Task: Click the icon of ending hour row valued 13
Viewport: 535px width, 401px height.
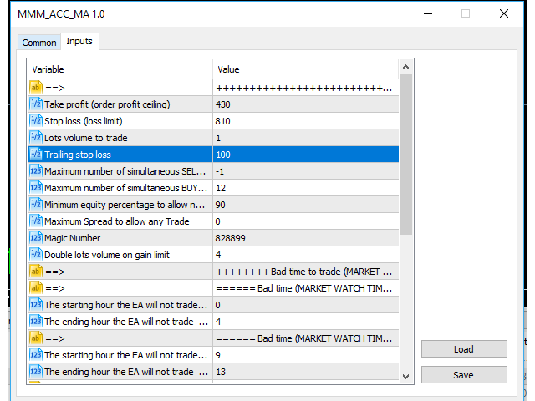Action: 36,372
